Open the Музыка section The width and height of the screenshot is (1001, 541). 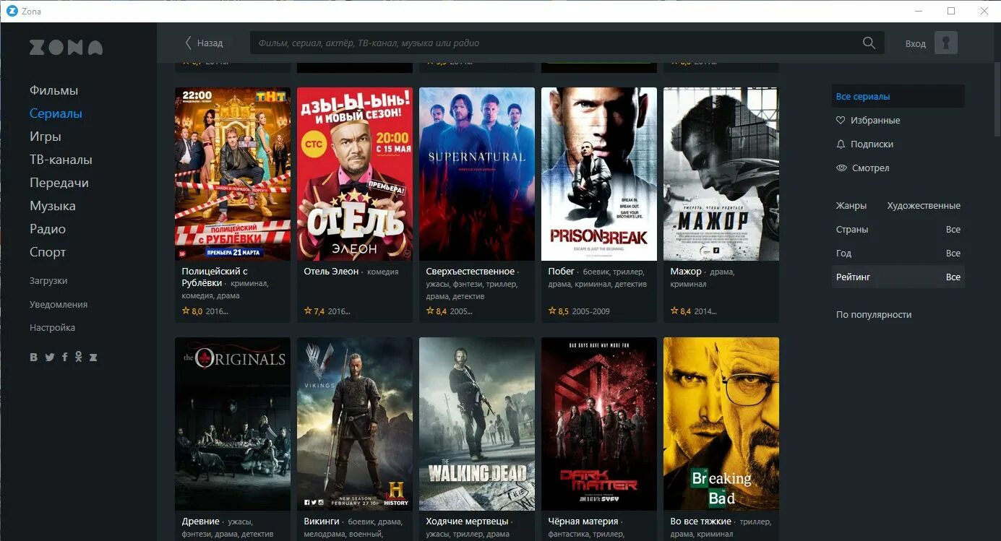click(x=52, y=206)
